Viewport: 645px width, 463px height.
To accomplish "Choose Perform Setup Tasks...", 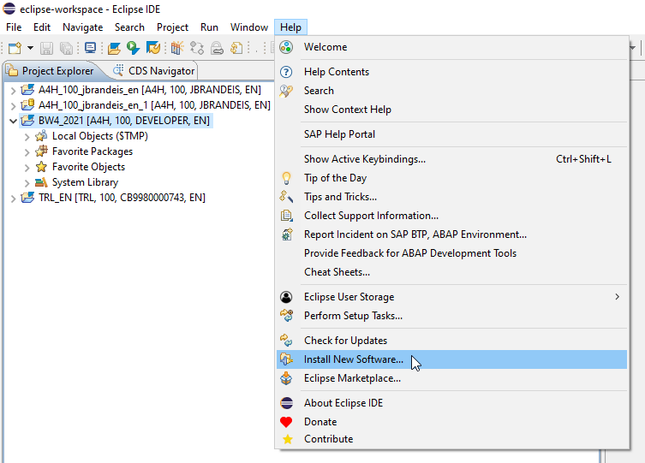I will [x=451, y=316].
